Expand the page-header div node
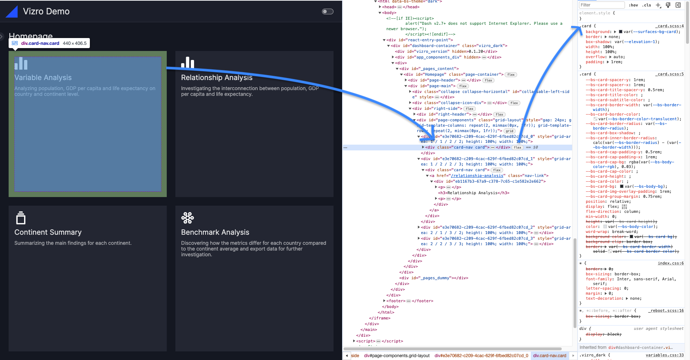 tap(406, 80)
